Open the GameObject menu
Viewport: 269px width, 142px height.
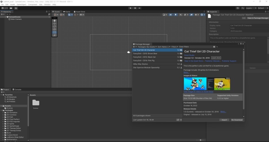click(22, 5)
